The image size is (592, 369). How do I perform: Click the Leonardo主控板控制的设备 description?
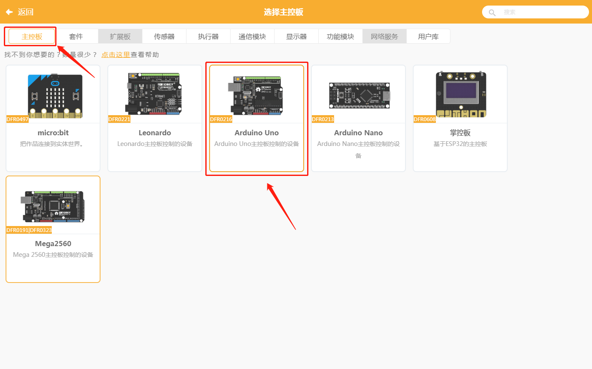tap(155, 144)
